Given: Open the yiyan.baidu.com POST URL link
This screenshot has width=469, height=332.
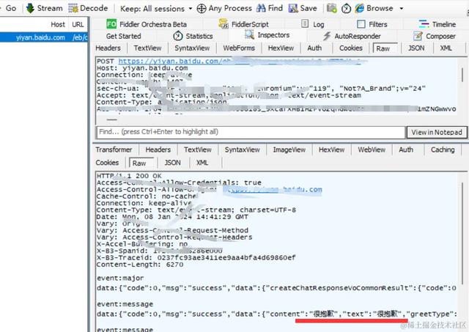Looking at the screenshot, I should (240, 61).
